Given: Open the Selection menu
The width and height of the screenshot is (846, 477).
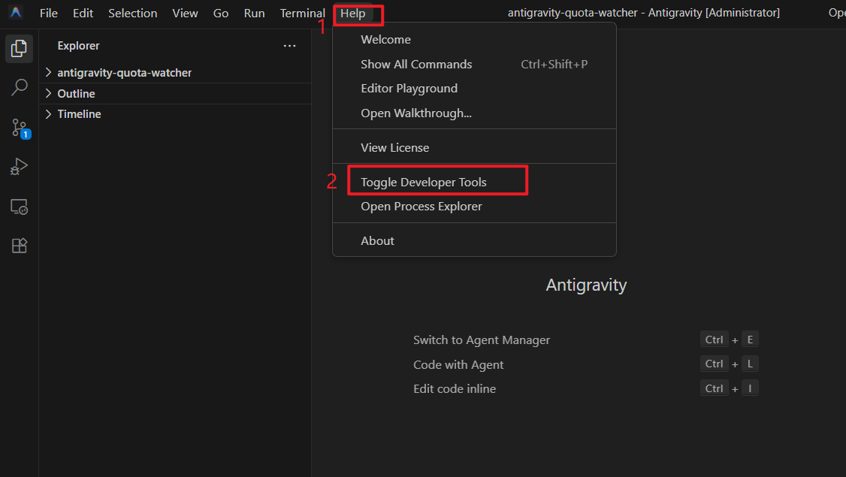Looking at the screenshot, I should coord(133,13).
